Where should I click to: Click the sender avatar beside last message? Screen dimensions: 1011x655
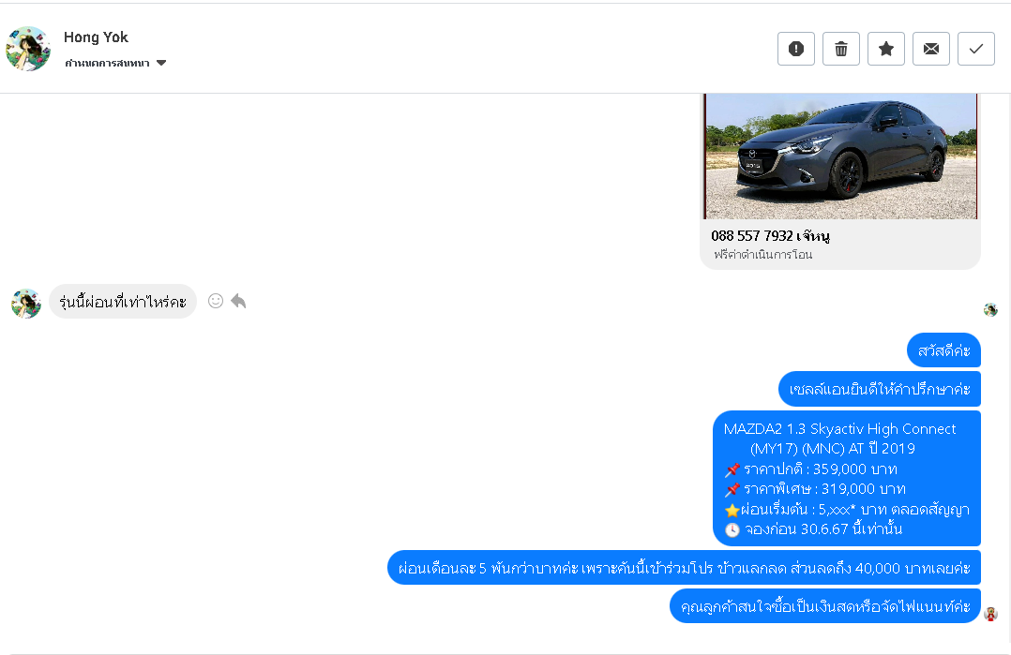tap(991, 615)
